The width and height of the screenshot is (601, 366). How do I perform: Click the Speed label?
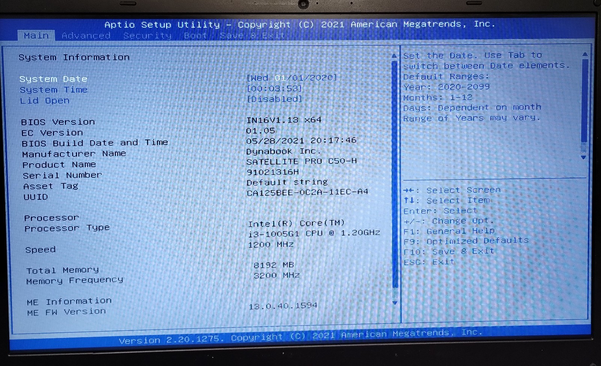click(x=41, y=250)
